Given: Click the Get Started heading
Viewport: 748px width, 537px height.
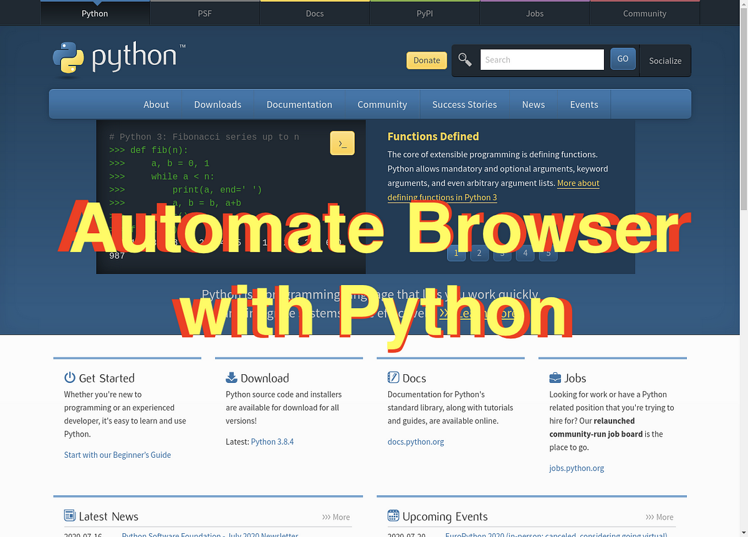Looking at the screenshot, I should [107, 378].
